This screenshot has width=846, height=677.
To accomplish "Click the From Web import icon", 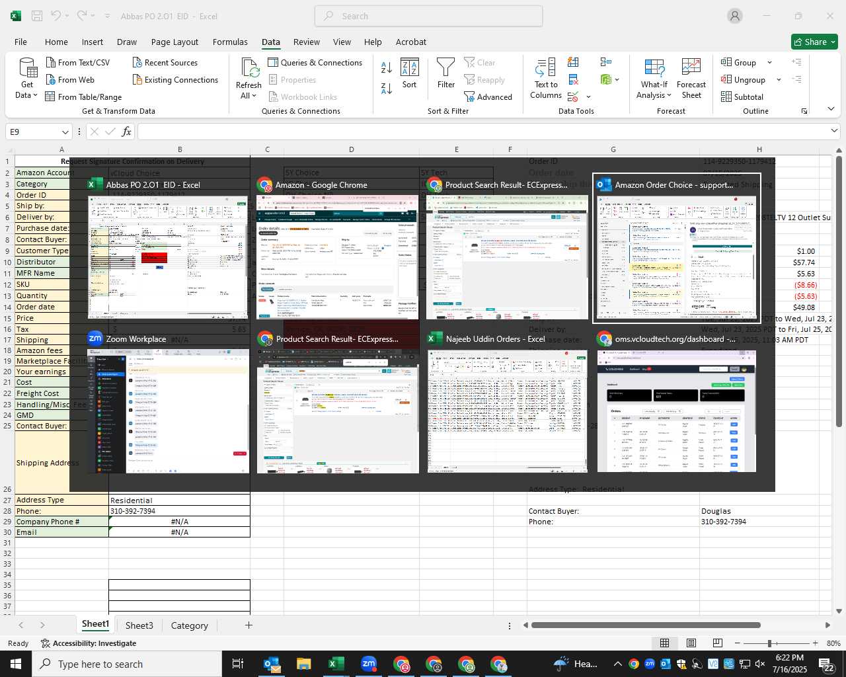I will click(51, 79).
